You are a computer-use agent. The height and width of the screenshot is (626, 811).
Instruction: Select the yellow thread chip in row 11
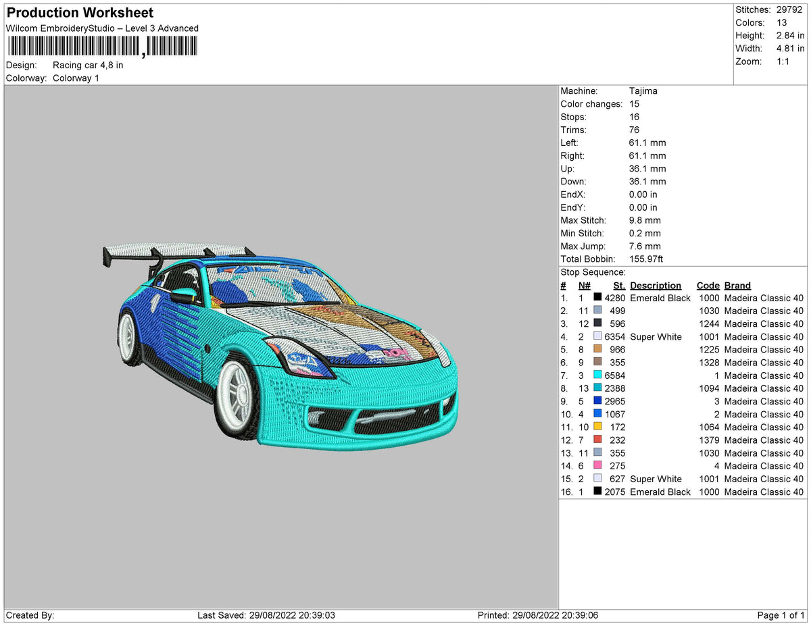click(x=597, y=427)
